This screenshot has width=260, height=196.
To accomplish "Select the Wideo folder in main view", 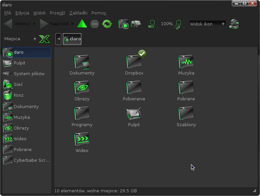I will [x=82, y=142].
